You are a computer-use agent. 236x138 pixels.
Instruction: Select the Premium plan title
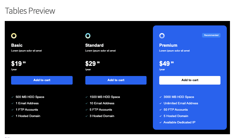coord(168,45)
